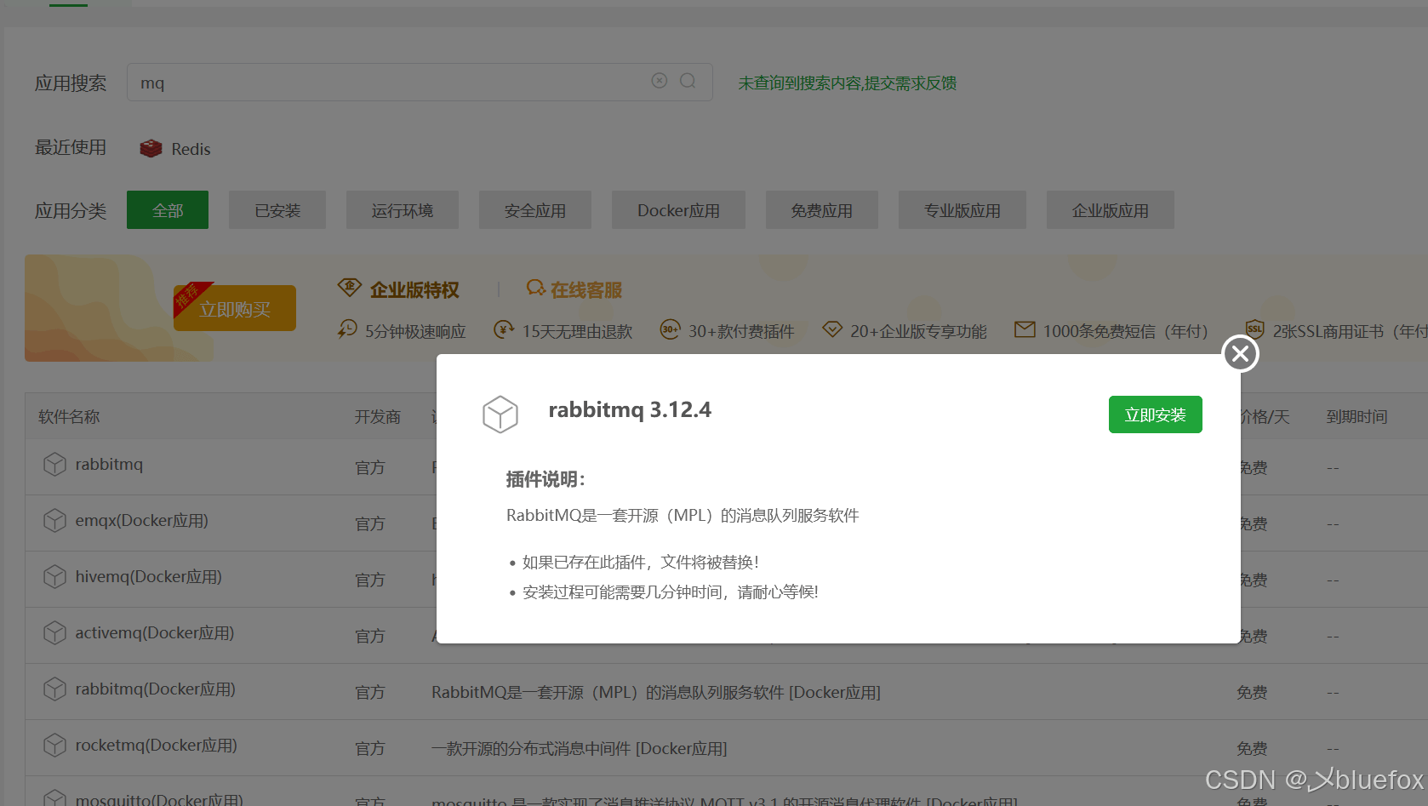Click the 到期时间 column header

point(1357,416)
